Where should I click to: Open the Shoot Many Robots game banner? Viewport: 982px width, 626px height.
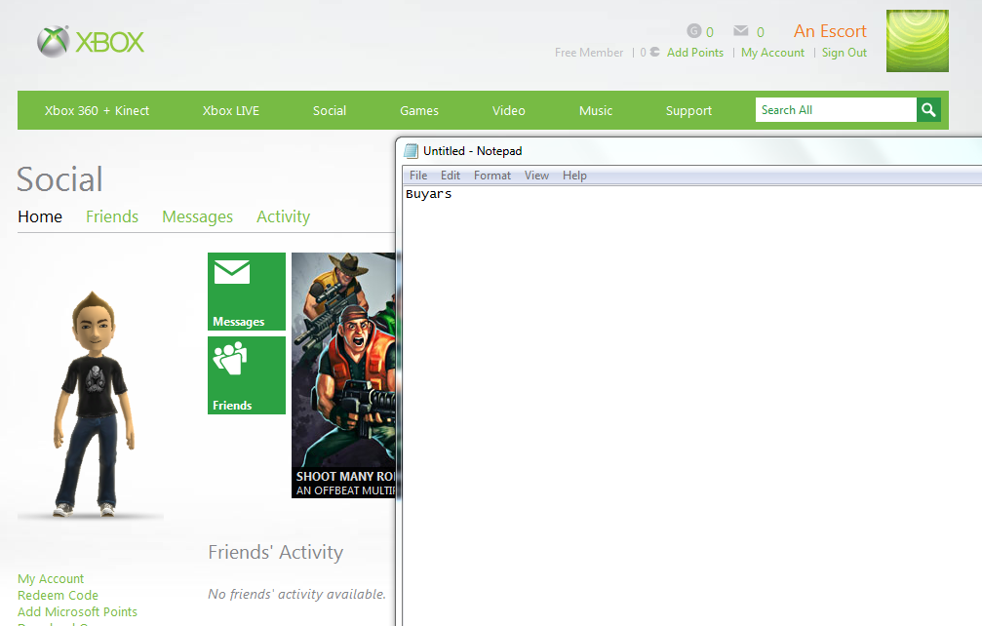pos(344,375)
